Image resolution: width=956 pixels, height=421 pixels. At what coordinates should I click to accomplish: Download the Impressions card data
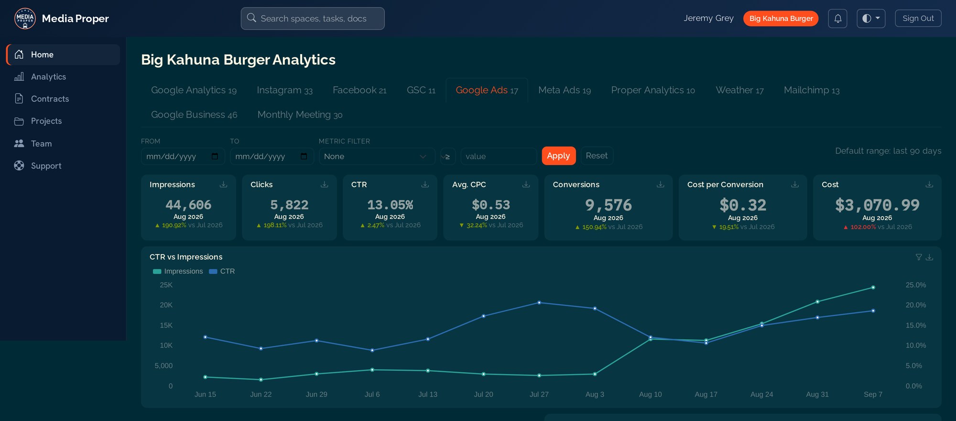click(223, 184)
